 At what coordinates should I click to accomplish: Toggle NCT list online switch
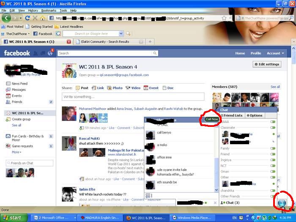(273, 166)
